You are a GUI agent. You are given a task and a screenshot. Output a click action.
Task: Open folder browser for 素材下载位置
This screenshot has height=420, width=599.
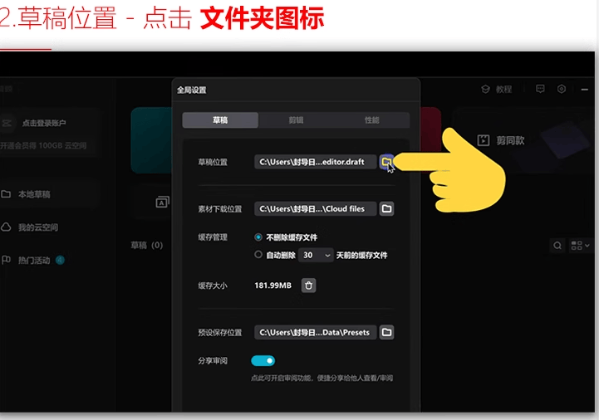tap(386, 209)
